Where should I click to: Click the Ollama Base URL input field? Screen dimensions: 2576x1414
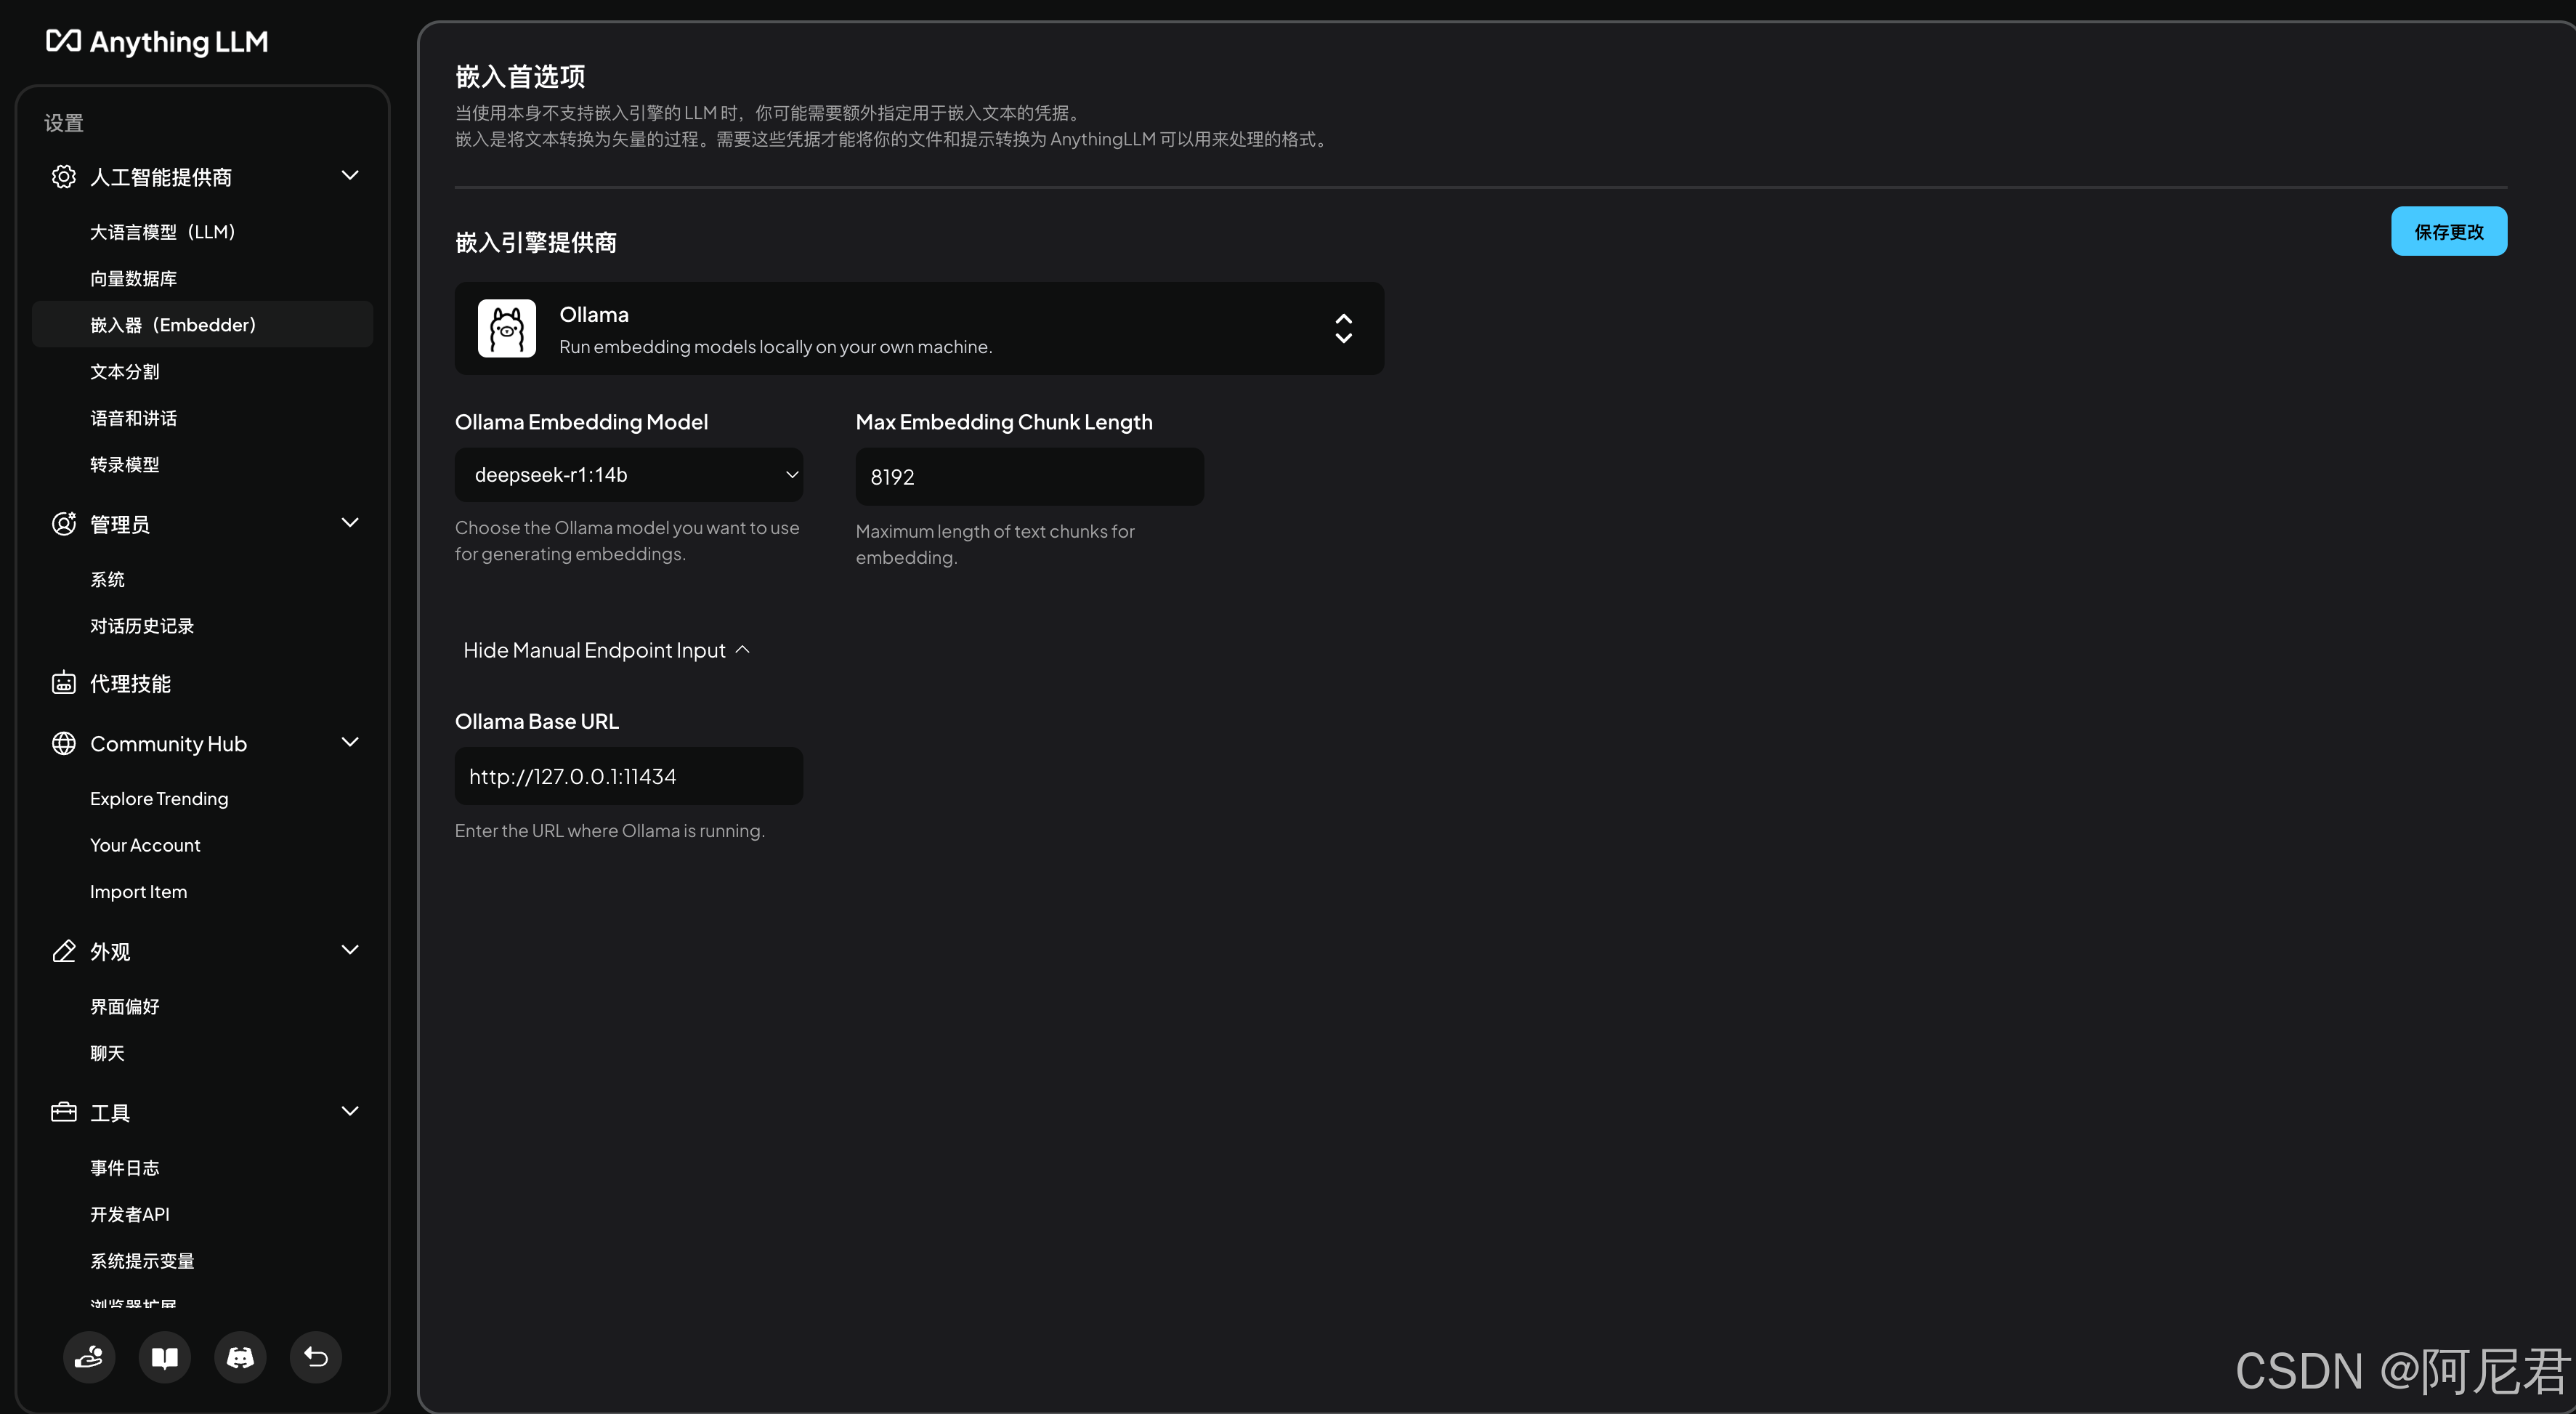tap(628, 775)
